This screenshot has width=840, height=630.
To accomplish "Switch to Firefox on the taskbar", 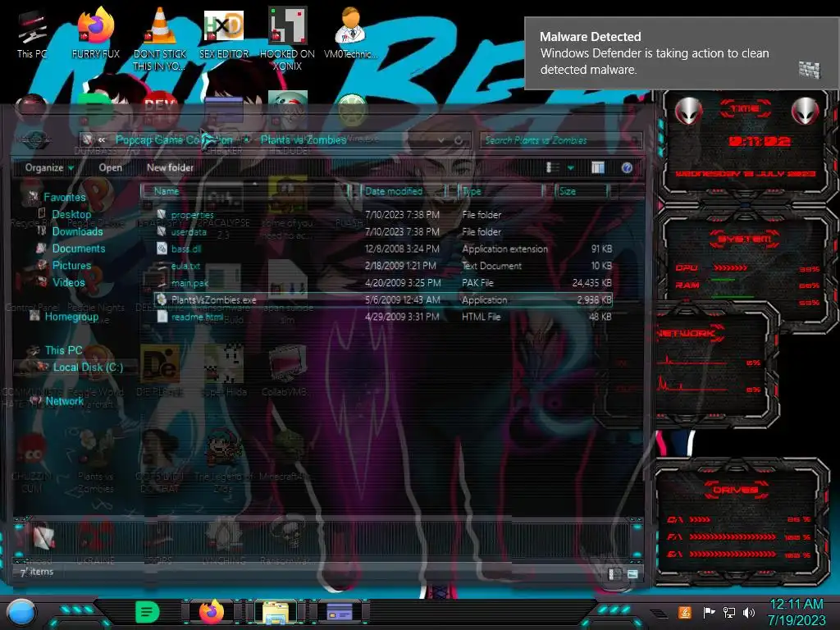I will 212,612.
